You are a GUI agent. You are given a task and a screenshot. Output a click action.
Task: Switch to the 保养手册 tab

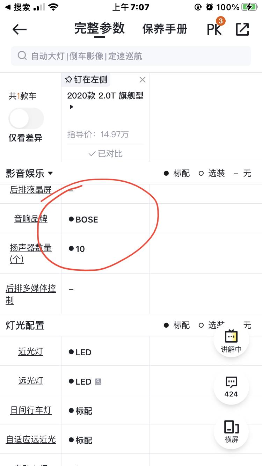click(x=165, y=29)
